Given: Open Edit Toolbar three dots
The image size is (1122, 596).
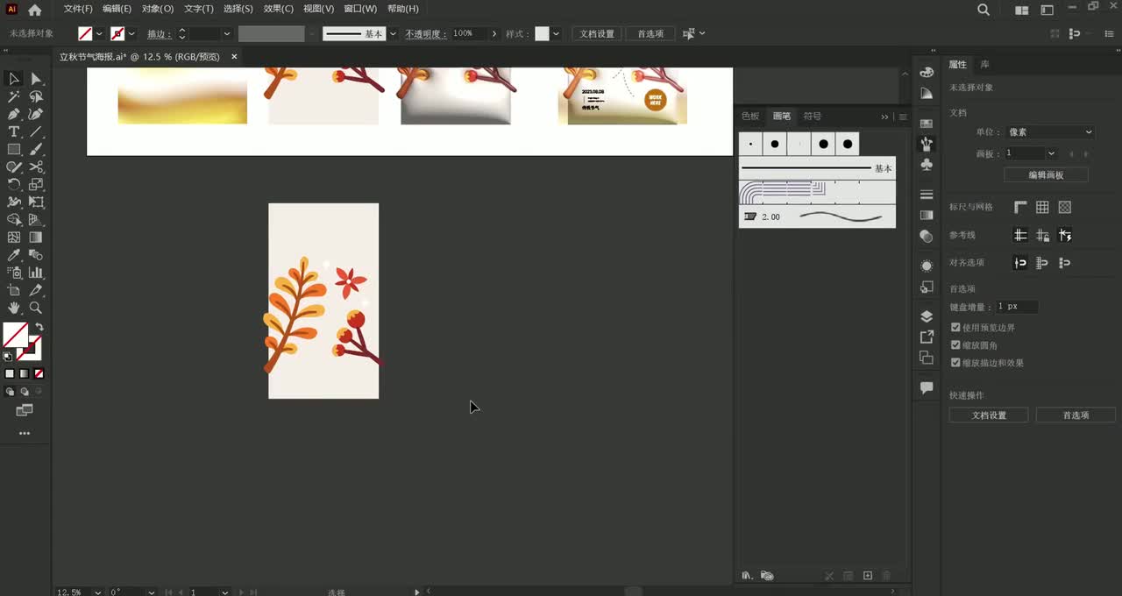Looking at the screenshot, I should [25, 434].
